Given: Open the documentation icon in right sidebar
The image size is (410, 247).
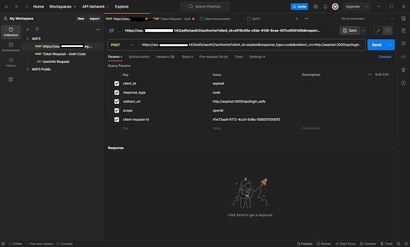Looking at the screenshot, I should 403,30.
